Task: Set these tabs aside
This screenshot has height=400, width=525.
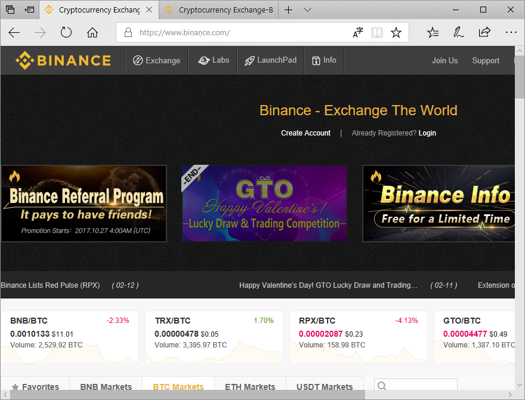Action: coord(29,10)
